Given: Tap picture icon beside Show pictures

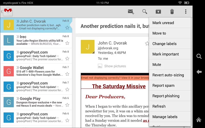Looking at the screenshot, I should point(100,66).
